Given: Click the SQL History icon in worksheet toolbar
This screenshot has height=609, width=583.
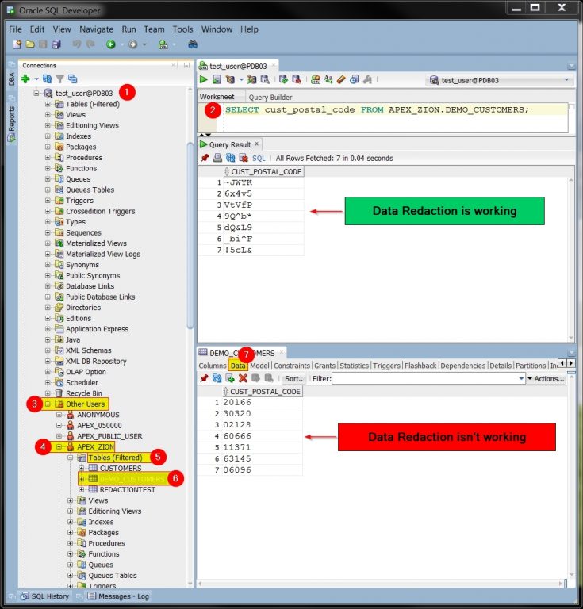Looking at the screenshot, I should pyautogui.click(x=355, y=79).
